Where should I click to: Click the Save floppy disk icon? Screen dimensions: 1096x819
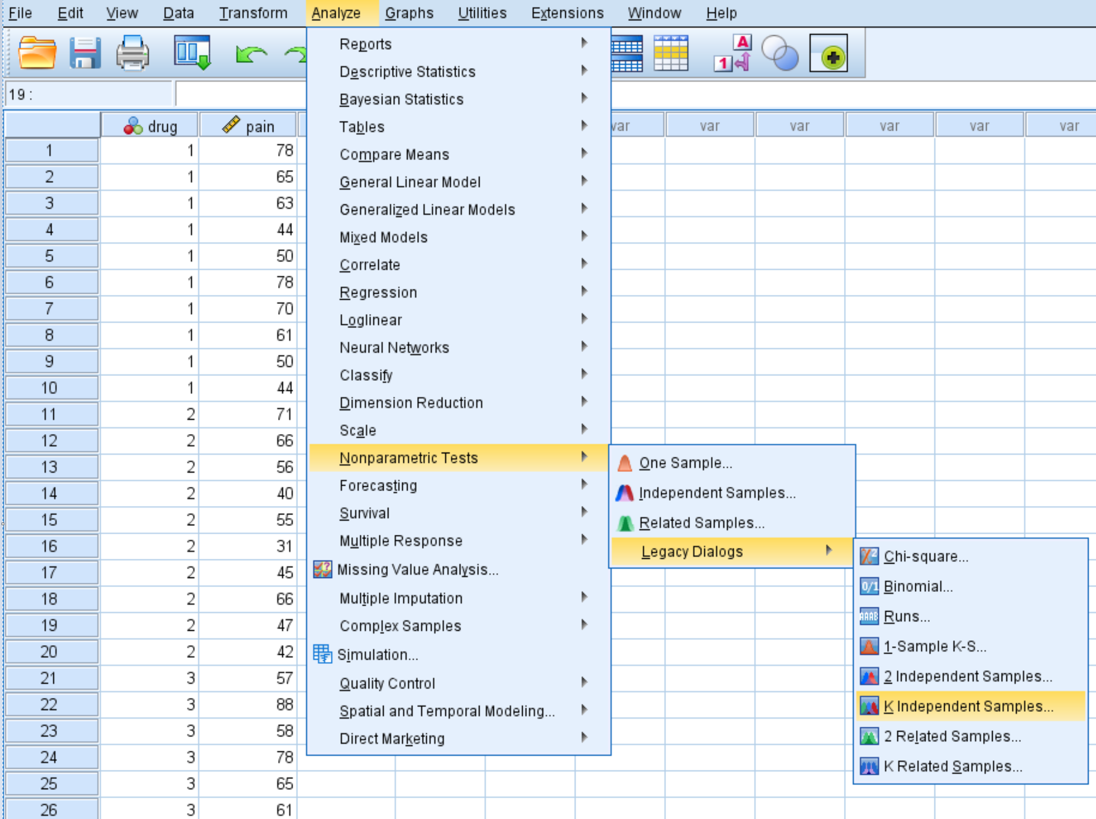point(85,53)
